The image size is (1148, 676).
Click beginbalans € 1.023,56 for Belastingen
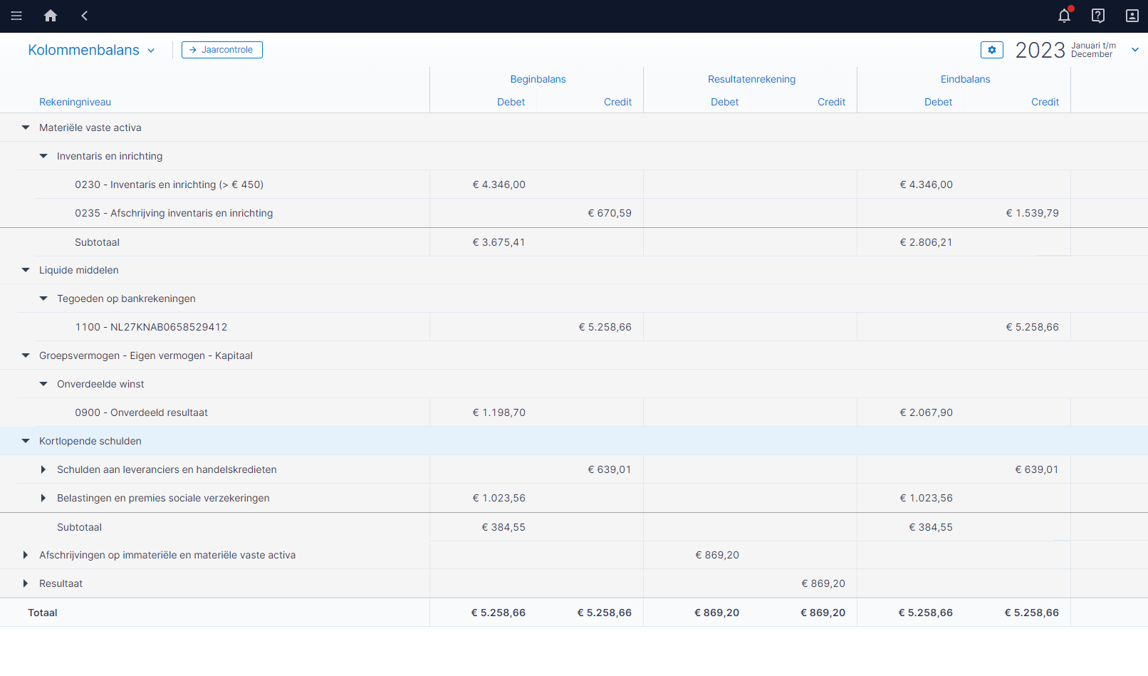click(499, 498)
